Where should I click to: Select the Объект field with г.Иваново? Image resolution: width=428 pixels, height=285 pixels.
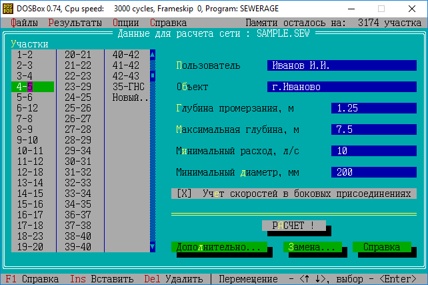click(x=341, y=87)
